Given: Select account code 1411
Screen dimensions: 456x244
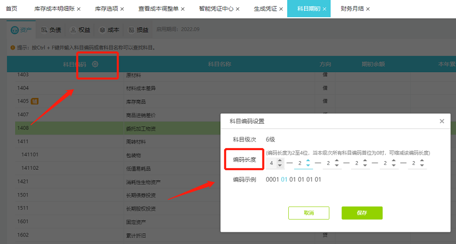Looking at the screenshot, I should click(23, 141).
